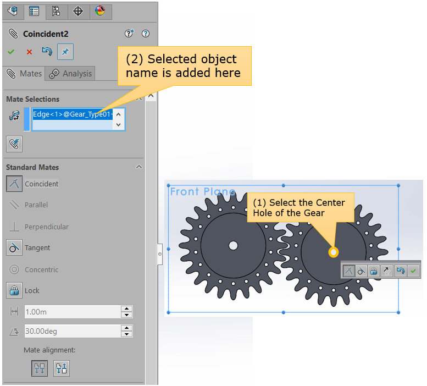Image resolution: width=427 pixels, height=386 pixels.
Task: Choose the Coincident mate icon
Action: click(14, 184)
